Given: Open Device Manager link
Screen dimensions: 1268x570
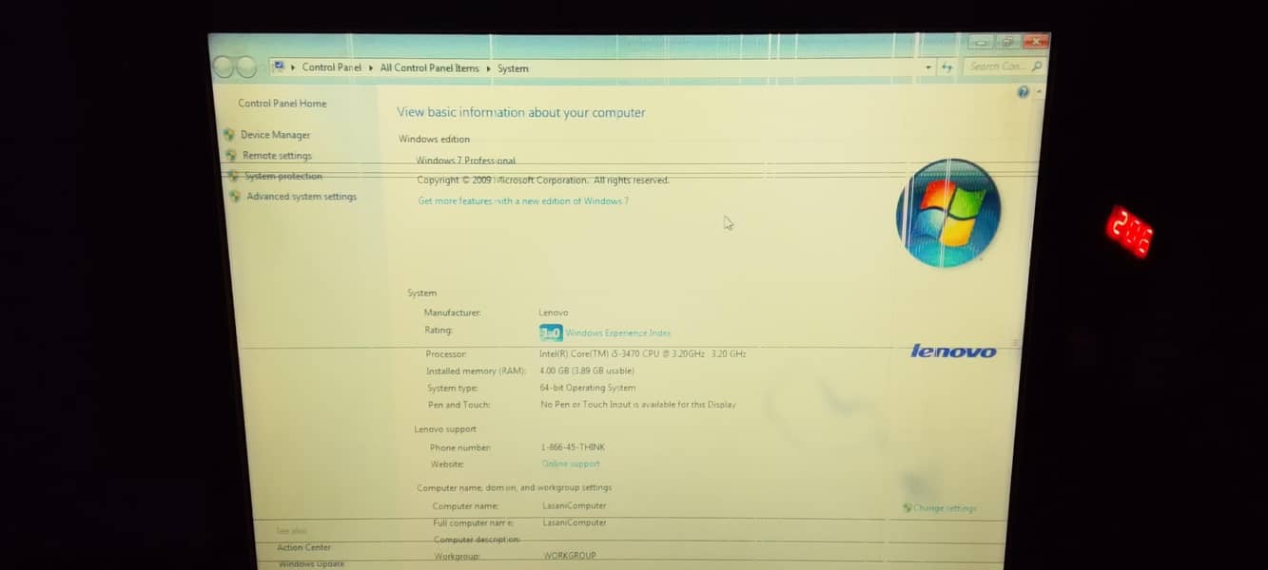Looking at the screenshot, I should point(275,135).
